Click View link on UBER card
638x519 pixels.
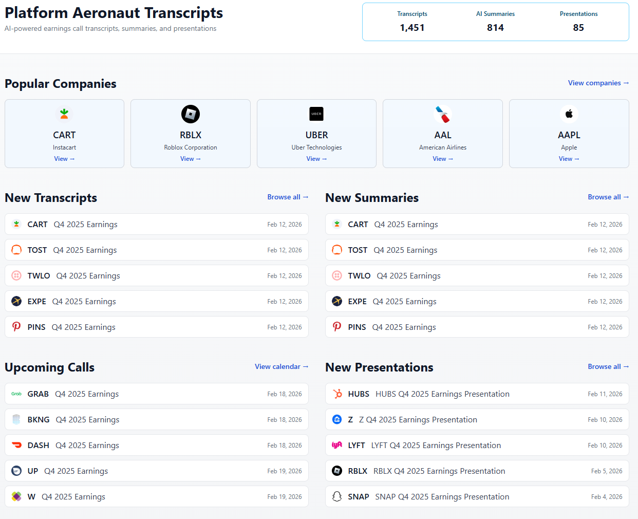click(316, 159)
